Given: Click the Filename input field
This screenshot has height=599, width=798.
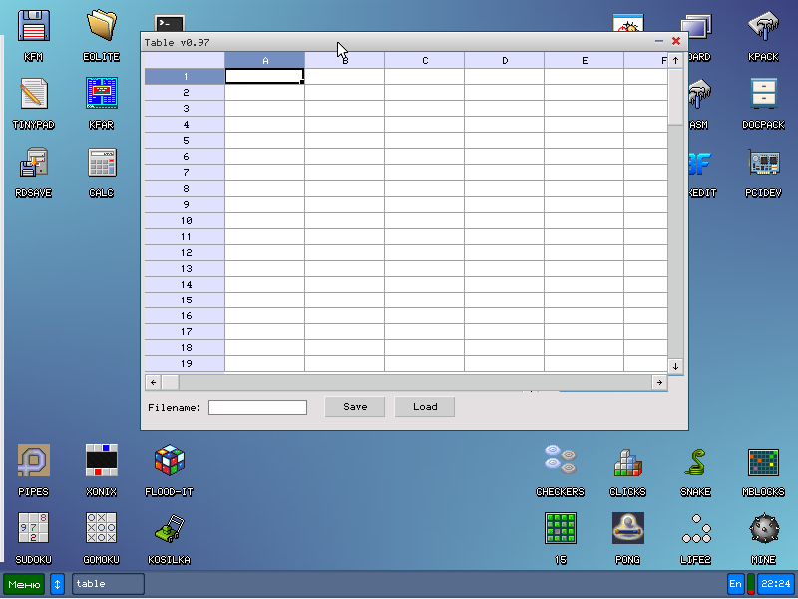Looking at the screenshot, I should click(257, 407).
